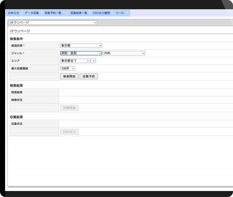Open the 最大収集閾値 dropdown showing 100件

coord(67,68)
